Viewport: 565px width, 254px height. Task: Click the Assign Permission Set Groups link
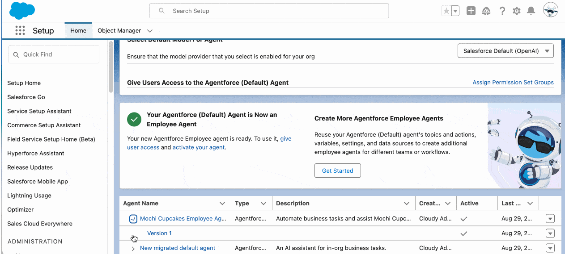click(x=513, y=83)
